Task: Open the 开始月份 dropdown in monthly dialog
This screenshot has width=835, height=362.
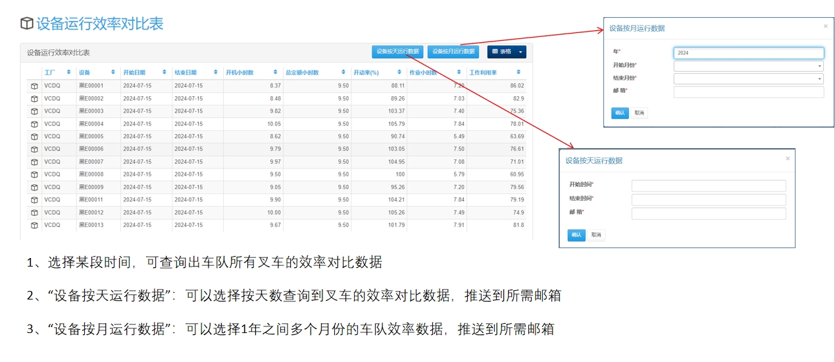Action: pos(748,66)
